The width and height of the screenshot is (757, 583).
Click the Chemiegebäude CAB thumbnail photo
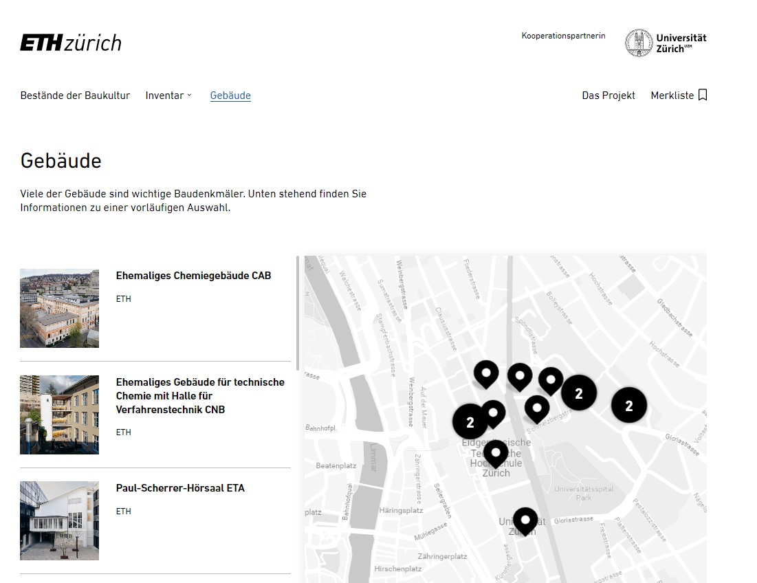(60, 308)
